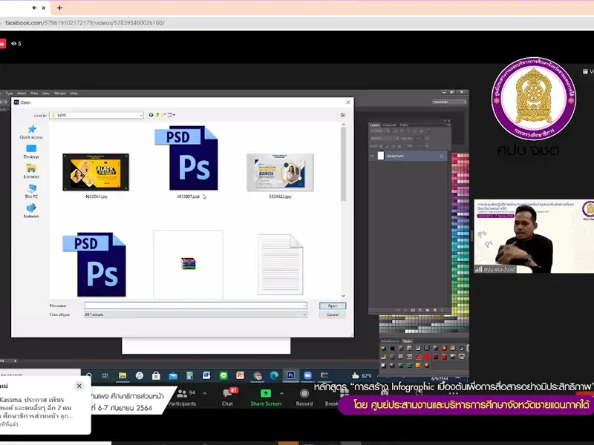
Task: Select the 5534322.jpg business banner thumbnail
Action: coord(281,172)
